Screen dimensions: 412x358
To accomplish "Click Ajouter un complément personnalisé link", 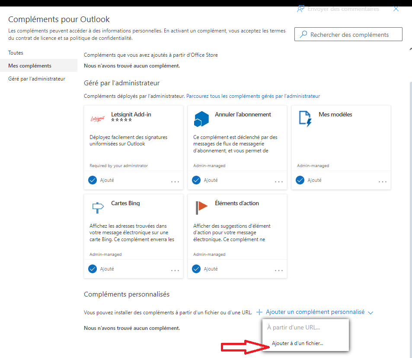I will (315, 312).
